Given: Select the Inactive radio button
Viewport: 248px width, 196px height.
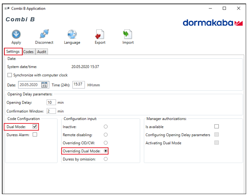Looking at the screenshot, I should [x=106, y=127].
